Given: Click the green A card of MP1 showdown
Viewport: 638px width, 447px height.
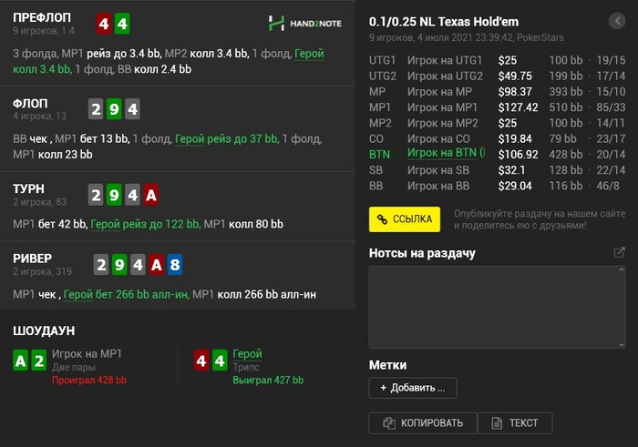Looking at the screenshot, I should click(20, 361).
